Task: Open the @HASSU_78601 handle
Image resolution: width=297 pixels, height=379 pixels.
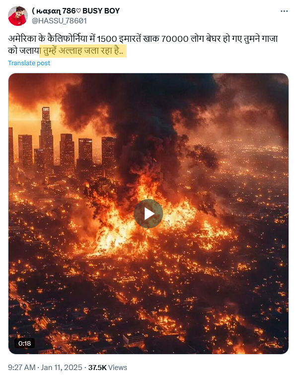Action: (59, 21)
